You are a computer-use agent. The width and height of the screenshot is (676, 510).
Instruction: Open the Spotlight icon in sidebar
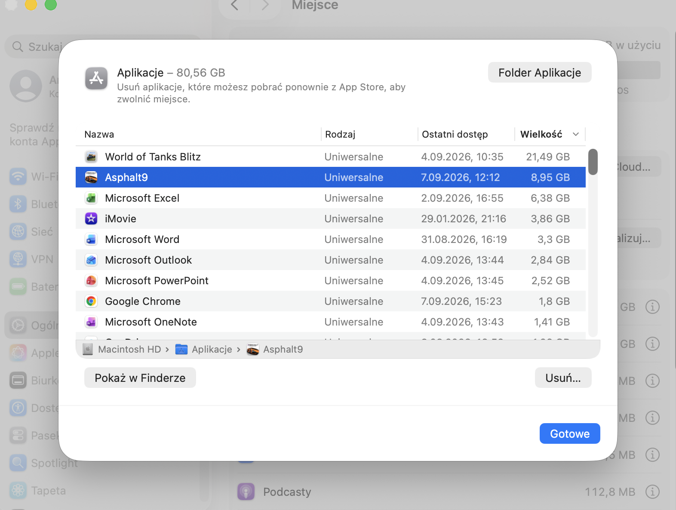[x=18, y=463]
